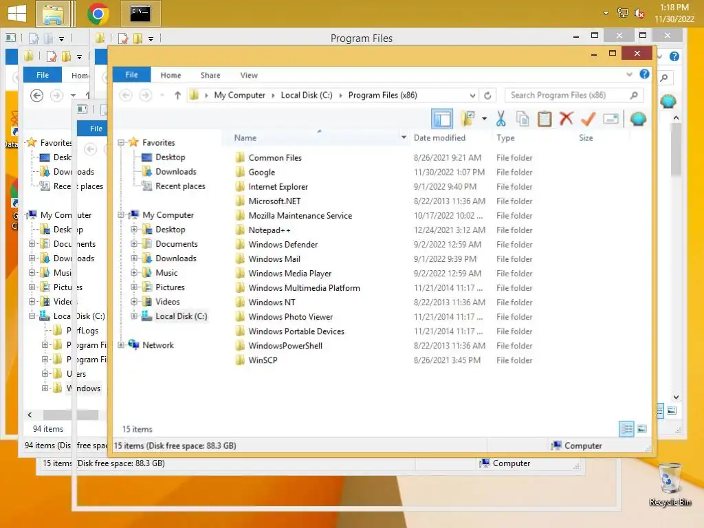Expand Network node in front navigation tree
Screen dimensions: 704x528
pyautogui.click(x=121, y=345)
